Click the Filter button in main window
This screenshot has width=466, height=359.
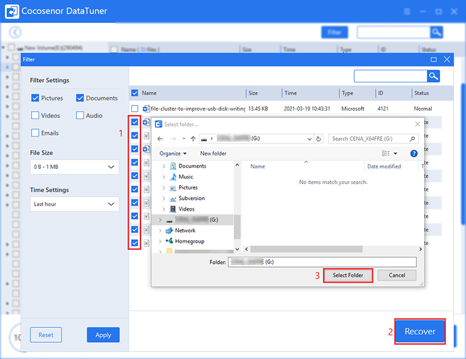click(x=334, y=32)
